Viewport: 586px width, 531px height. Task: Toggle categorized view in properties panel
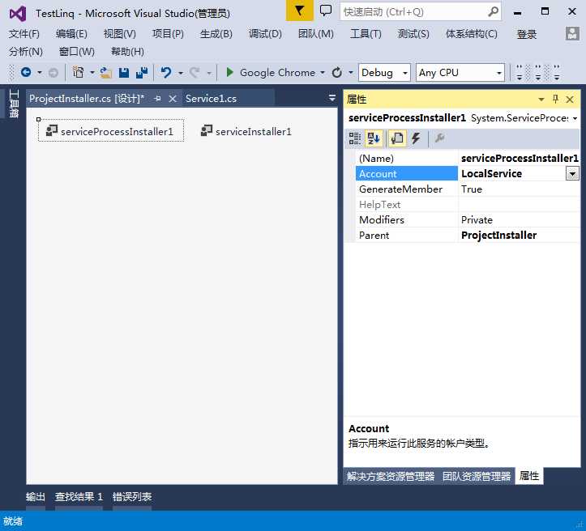tap(355, 138)
